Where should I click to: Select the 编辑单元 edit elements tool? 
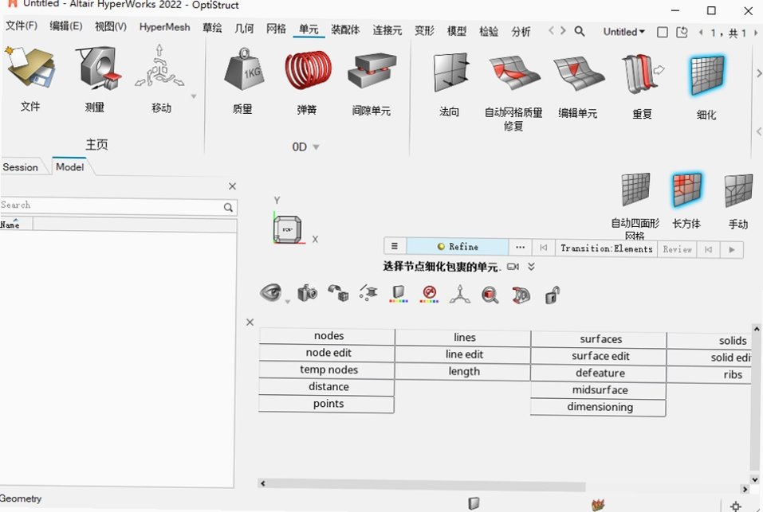click(578, 74)
